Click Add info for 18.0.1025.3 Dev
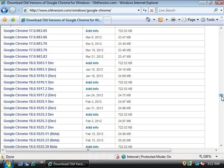This screenshot has height=168, width=224. click(x=92, y=115)
